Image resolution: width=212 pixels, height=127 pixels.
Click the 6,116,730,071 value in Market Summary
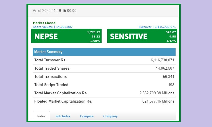162,60
